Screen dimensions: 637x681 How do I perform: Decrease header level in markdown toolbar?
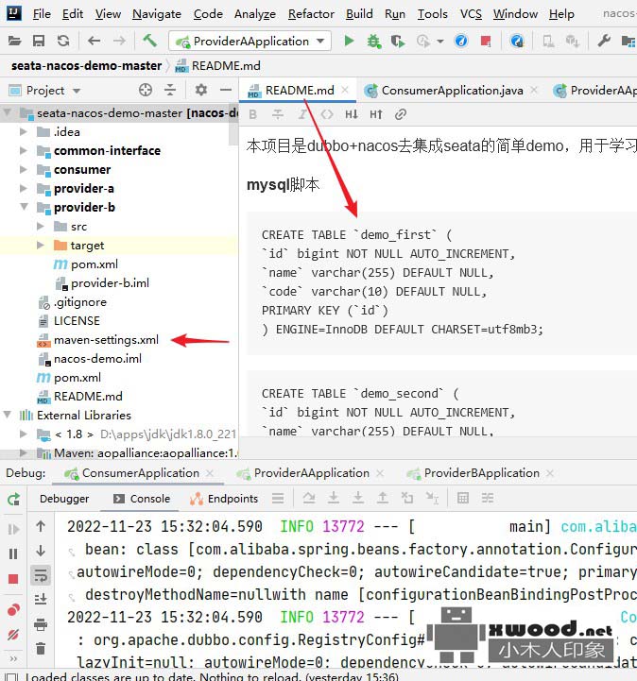point(352,114)
